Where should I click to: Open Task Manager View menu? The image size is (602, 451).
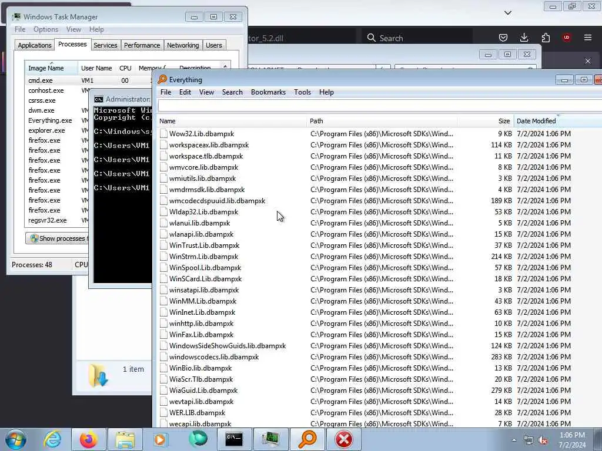[x=73, y=29]
